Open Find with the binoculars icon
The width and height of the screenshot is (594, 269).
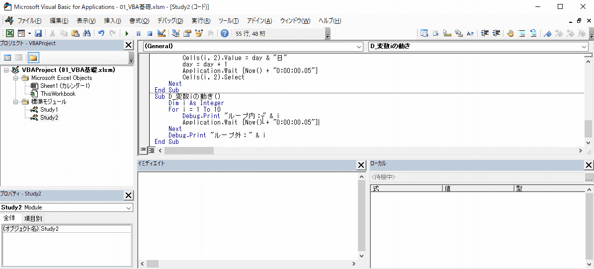point(87,33)
